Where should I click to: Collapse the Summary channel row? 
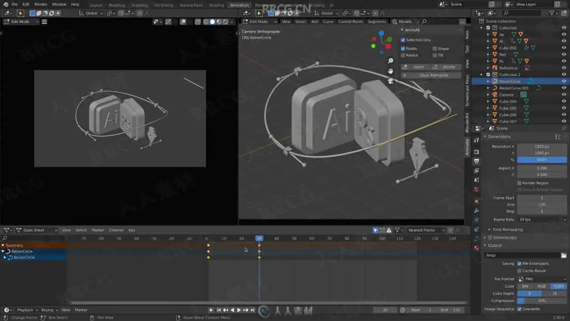(3, 245)
